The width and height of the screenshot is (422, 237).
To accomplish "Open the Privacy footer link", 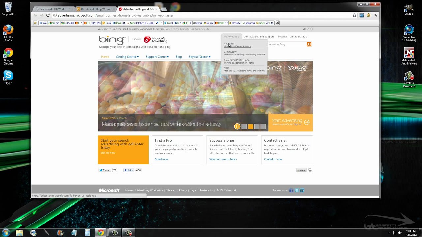I will [x=183, y=190].
